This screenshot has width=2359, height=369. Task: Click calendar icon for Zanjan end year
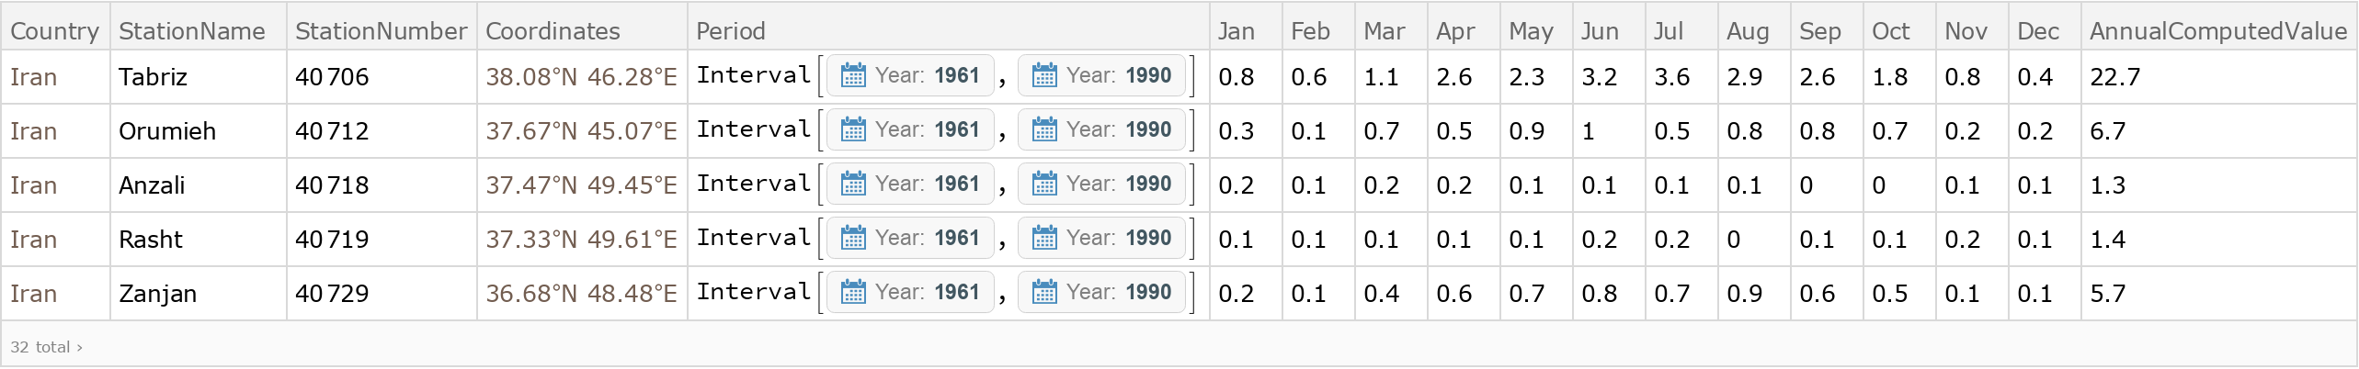[1044, 292]
